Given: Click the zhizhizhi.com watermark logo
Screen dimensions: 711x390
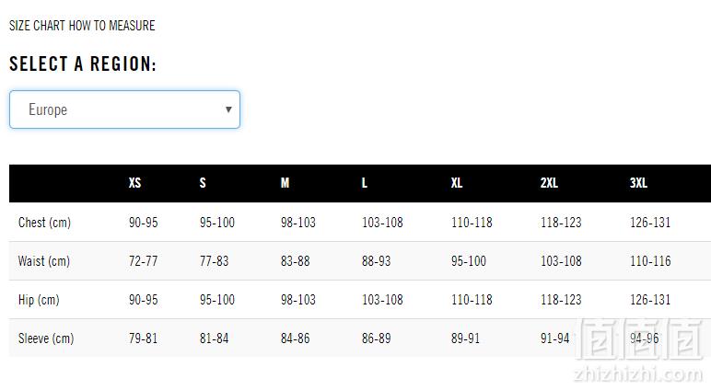Looking at the screenshot, I should (x=639, y=350).
